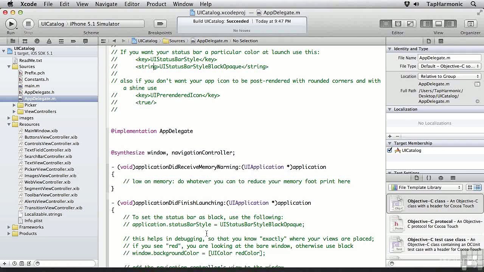
Task: Open the Editor menu
Action: [132, 4]
